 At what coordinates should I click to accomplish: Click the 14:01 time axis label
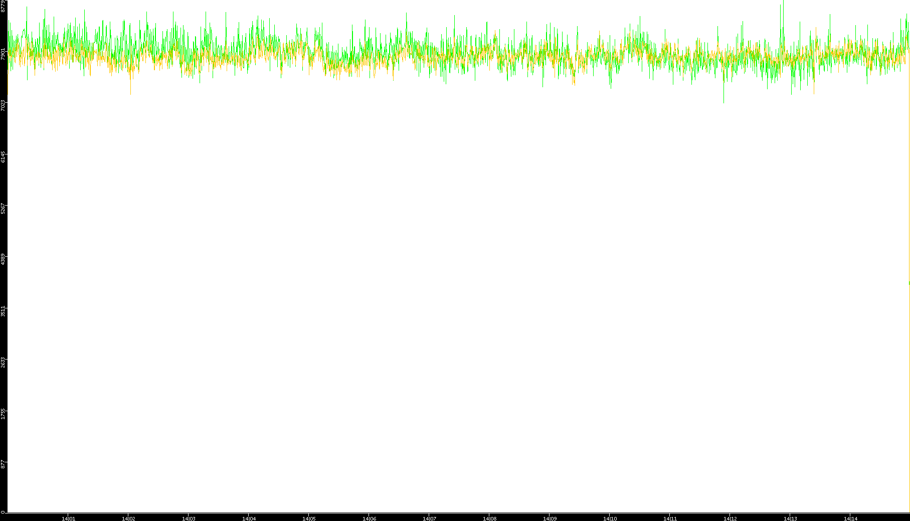(x=68, y=518)
